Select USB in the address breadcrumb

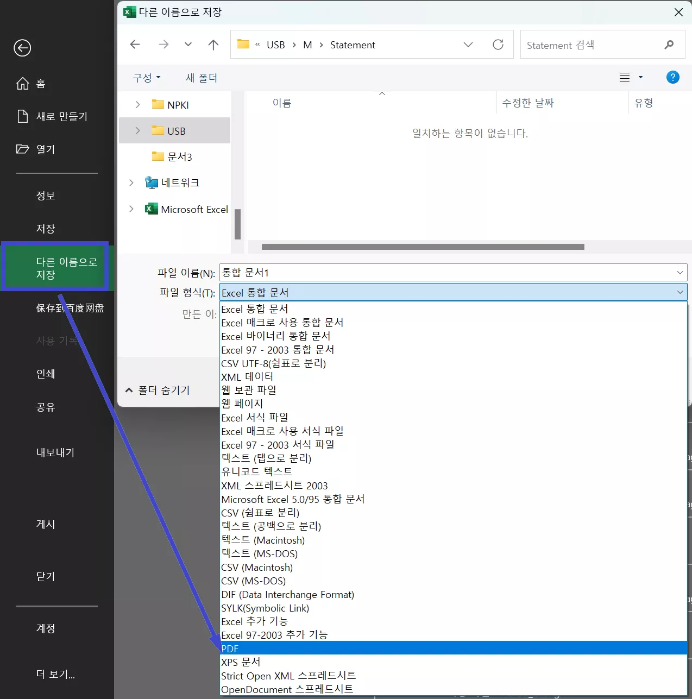pyautogui.click(x=276, y=45)
